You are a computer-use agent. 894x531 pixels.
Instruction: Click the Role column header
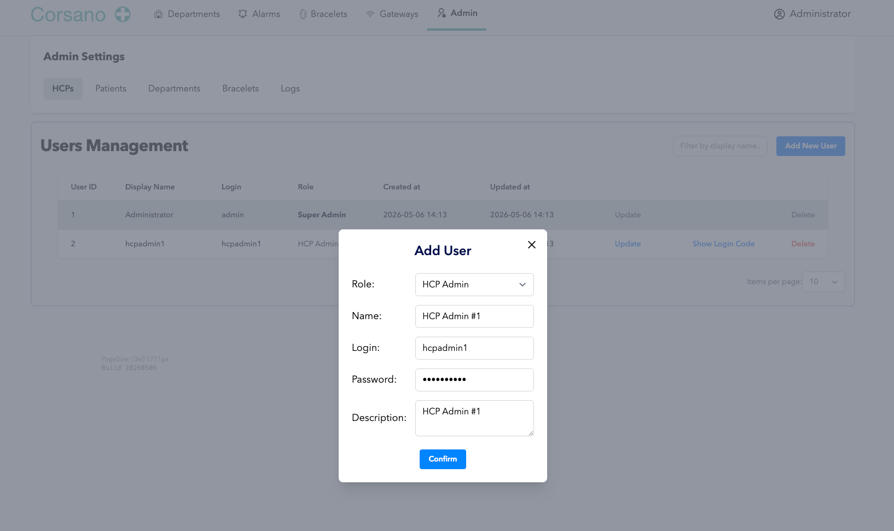tap(305, 187)
